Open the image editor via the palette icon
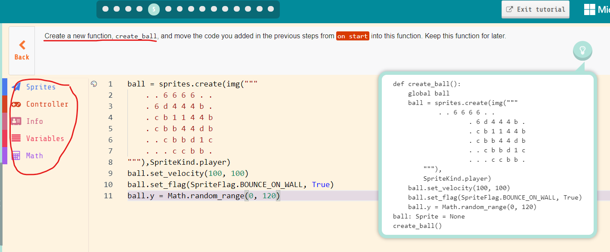The image size is (610, 252). point(94,84)
